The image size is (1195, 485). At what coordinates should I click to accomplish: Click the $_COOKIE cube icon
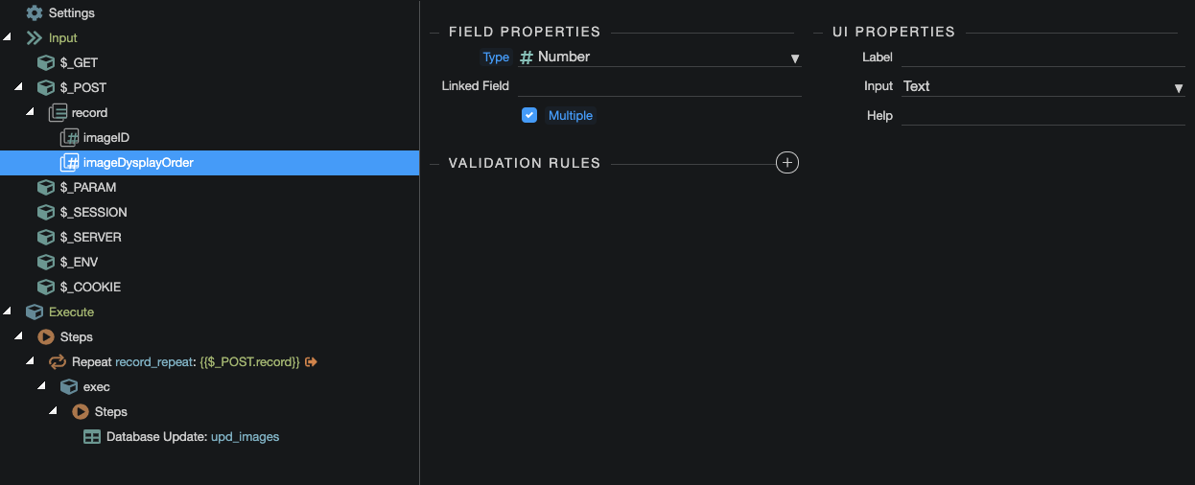pyautogui.click(x=45, y=288)
